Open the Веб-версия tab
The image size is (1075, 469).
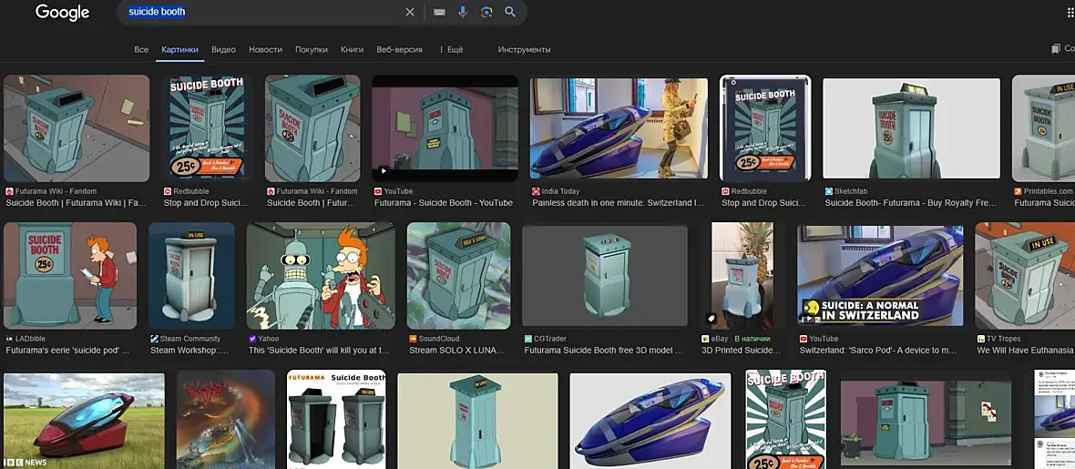point(399,49)
